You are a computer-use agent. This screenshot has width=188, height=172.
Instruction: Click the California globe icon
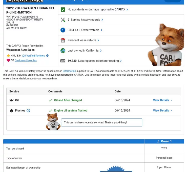[x=63, y=51]
